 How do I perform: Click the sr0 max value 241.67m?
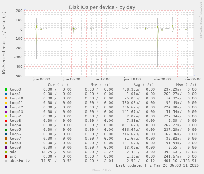[173, 156]
